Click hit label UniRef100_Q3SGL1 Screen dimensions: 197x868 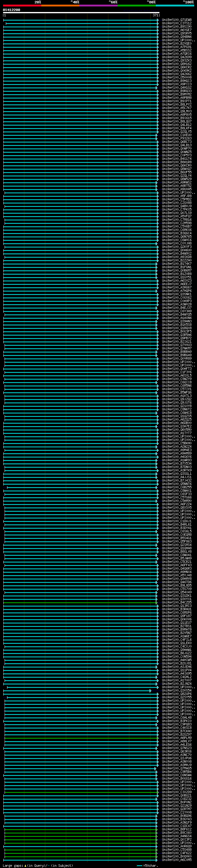(x=176, y=474)
